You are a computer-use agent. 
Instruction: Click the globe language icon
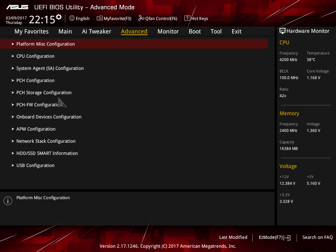(x=72, y=18)
